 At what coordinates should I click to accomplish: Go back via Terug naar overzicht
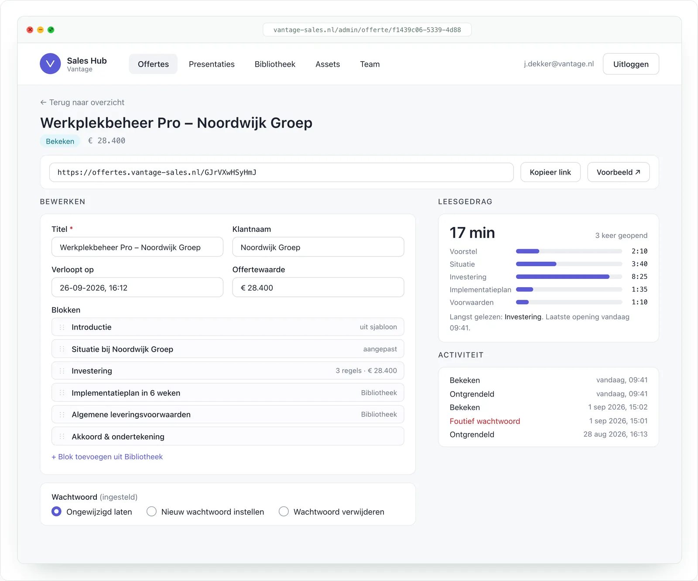(x=82, y=103)
